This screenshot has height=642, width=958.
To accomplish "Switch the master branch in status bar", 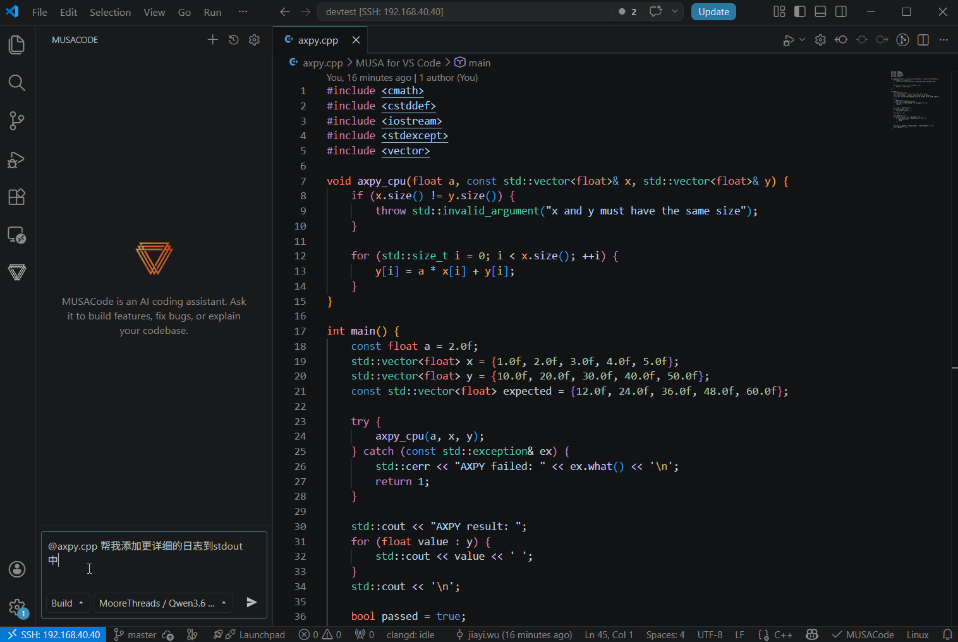I will (x=135, y=634).
